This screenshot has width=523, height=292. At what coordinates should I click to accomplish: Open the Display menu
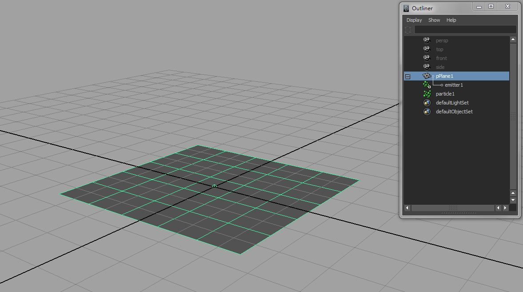click(414, 20)
